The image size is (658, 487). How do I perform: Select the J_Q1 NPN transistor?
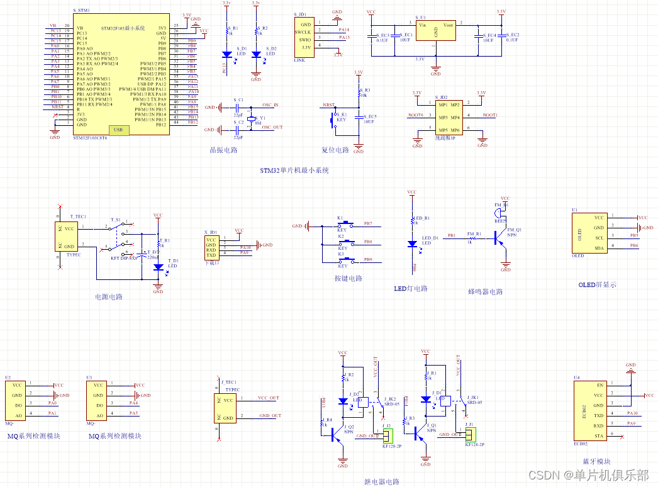pos(420,434)
